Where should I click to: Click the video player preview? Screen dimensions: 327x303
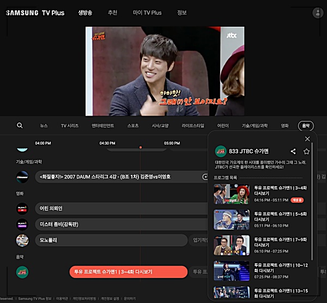[x=165, y=71]
